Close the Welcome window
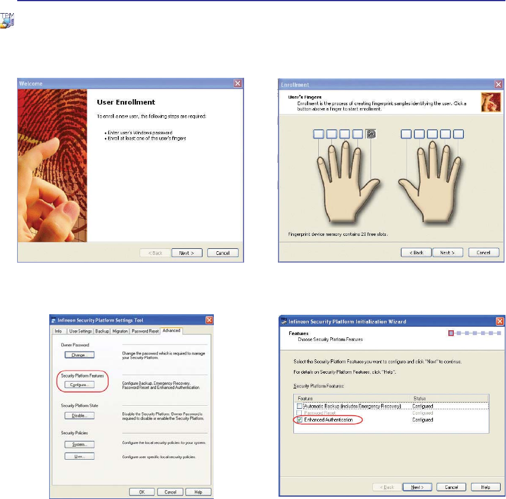The width and height of the screenshot is (506, 499). [x=238, y=83]
